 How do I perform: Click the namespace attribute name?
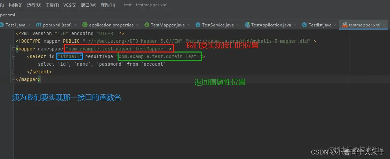[x=50, y=49]
